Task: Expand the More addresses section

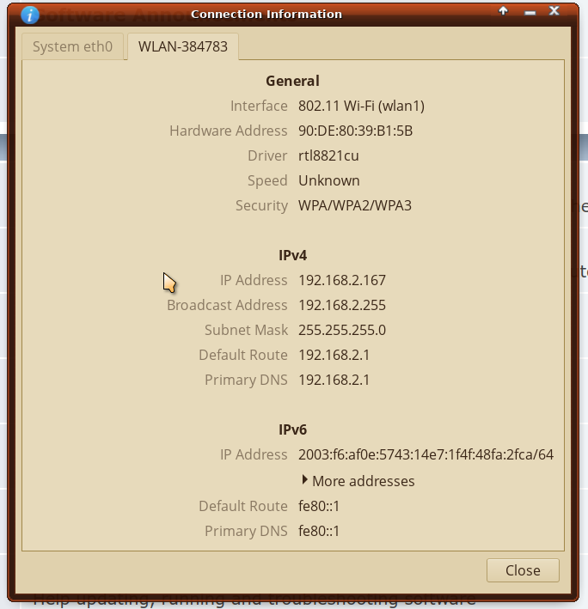Action: click(x=363, y=481)
